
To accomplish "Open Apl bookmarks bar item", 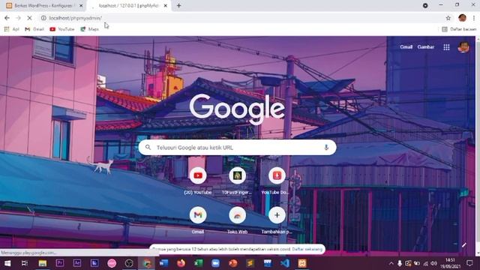I will tap(12, 29).
